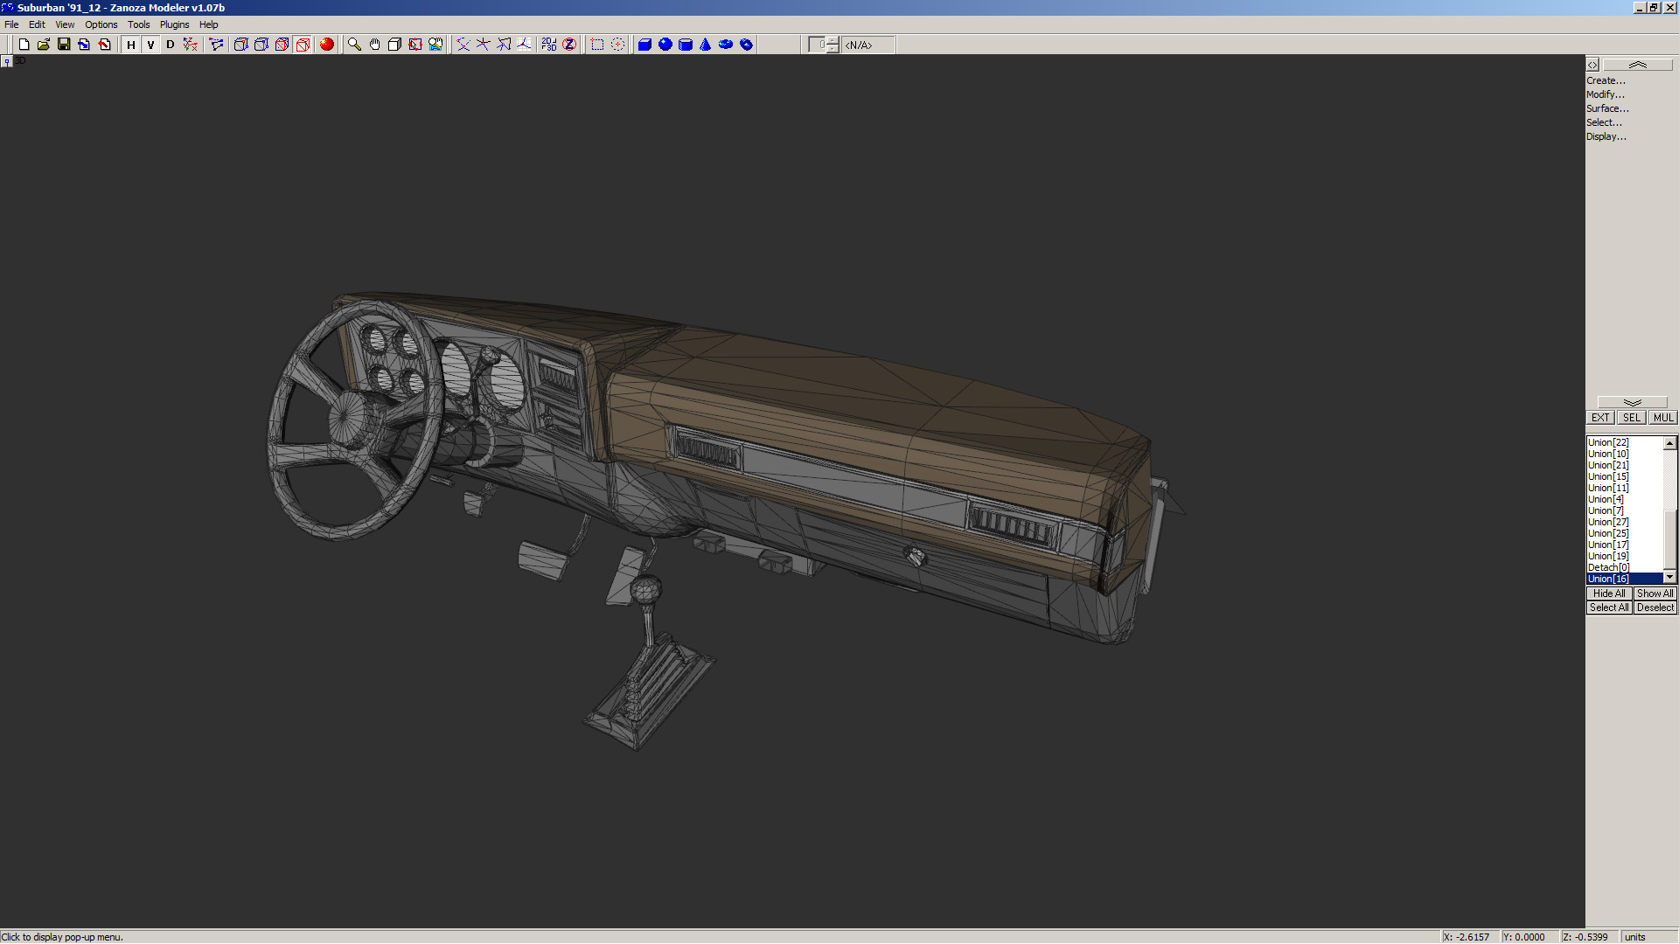Select the Zoom magnifier tool
The height and width of the screenshot is (944, 1679).
354,45
